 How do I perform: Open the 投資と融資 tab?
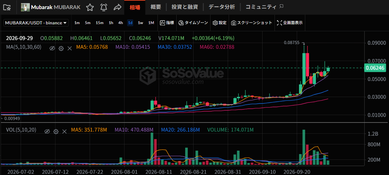coord(184,7)
